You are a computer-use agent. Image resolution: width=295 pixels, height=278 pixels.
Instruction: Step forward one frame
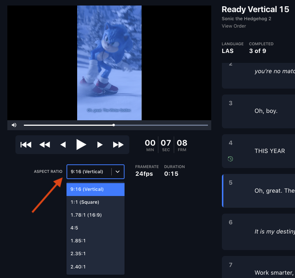pyautogui.click(x=100, y=145)
